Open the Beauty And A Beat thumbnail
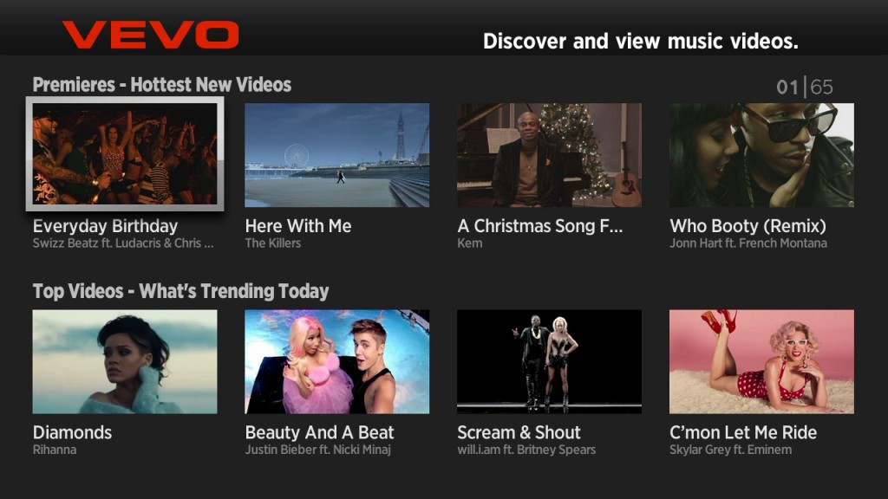888x499 pixels. (x=337, y=361)
